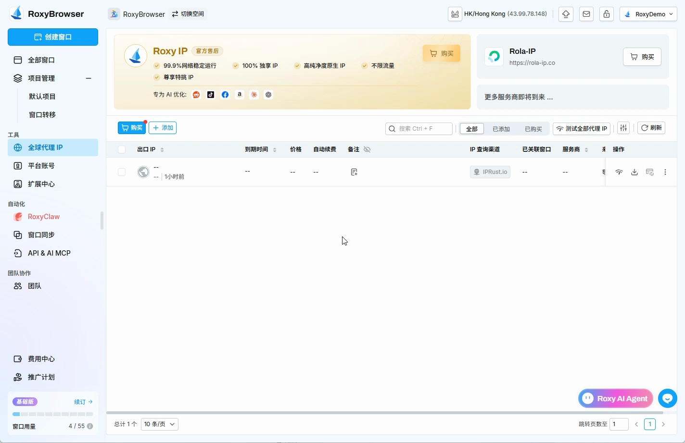Click the window add icon in row actions

pos(650,172)
